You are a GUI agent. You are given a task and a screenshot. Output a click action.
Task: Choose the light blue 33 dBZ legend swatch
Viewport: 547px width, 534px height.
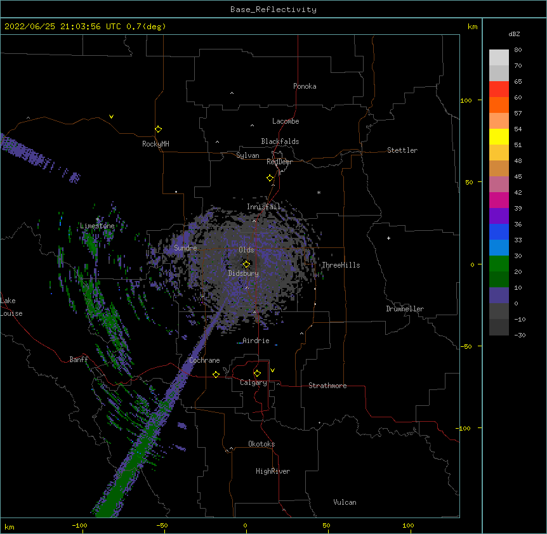(x=499, y=247)
